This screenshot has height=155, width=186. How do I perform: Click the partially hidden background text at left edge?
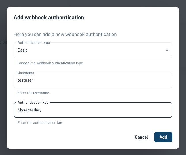coord(1,42)
